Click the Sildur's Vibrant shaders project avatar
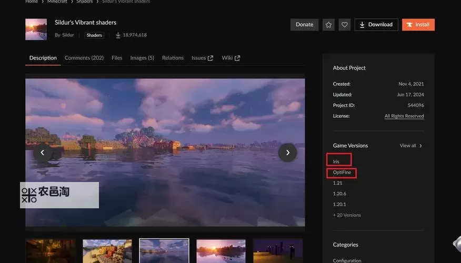Viewport: 461px width, 263px height. [36, 29]
